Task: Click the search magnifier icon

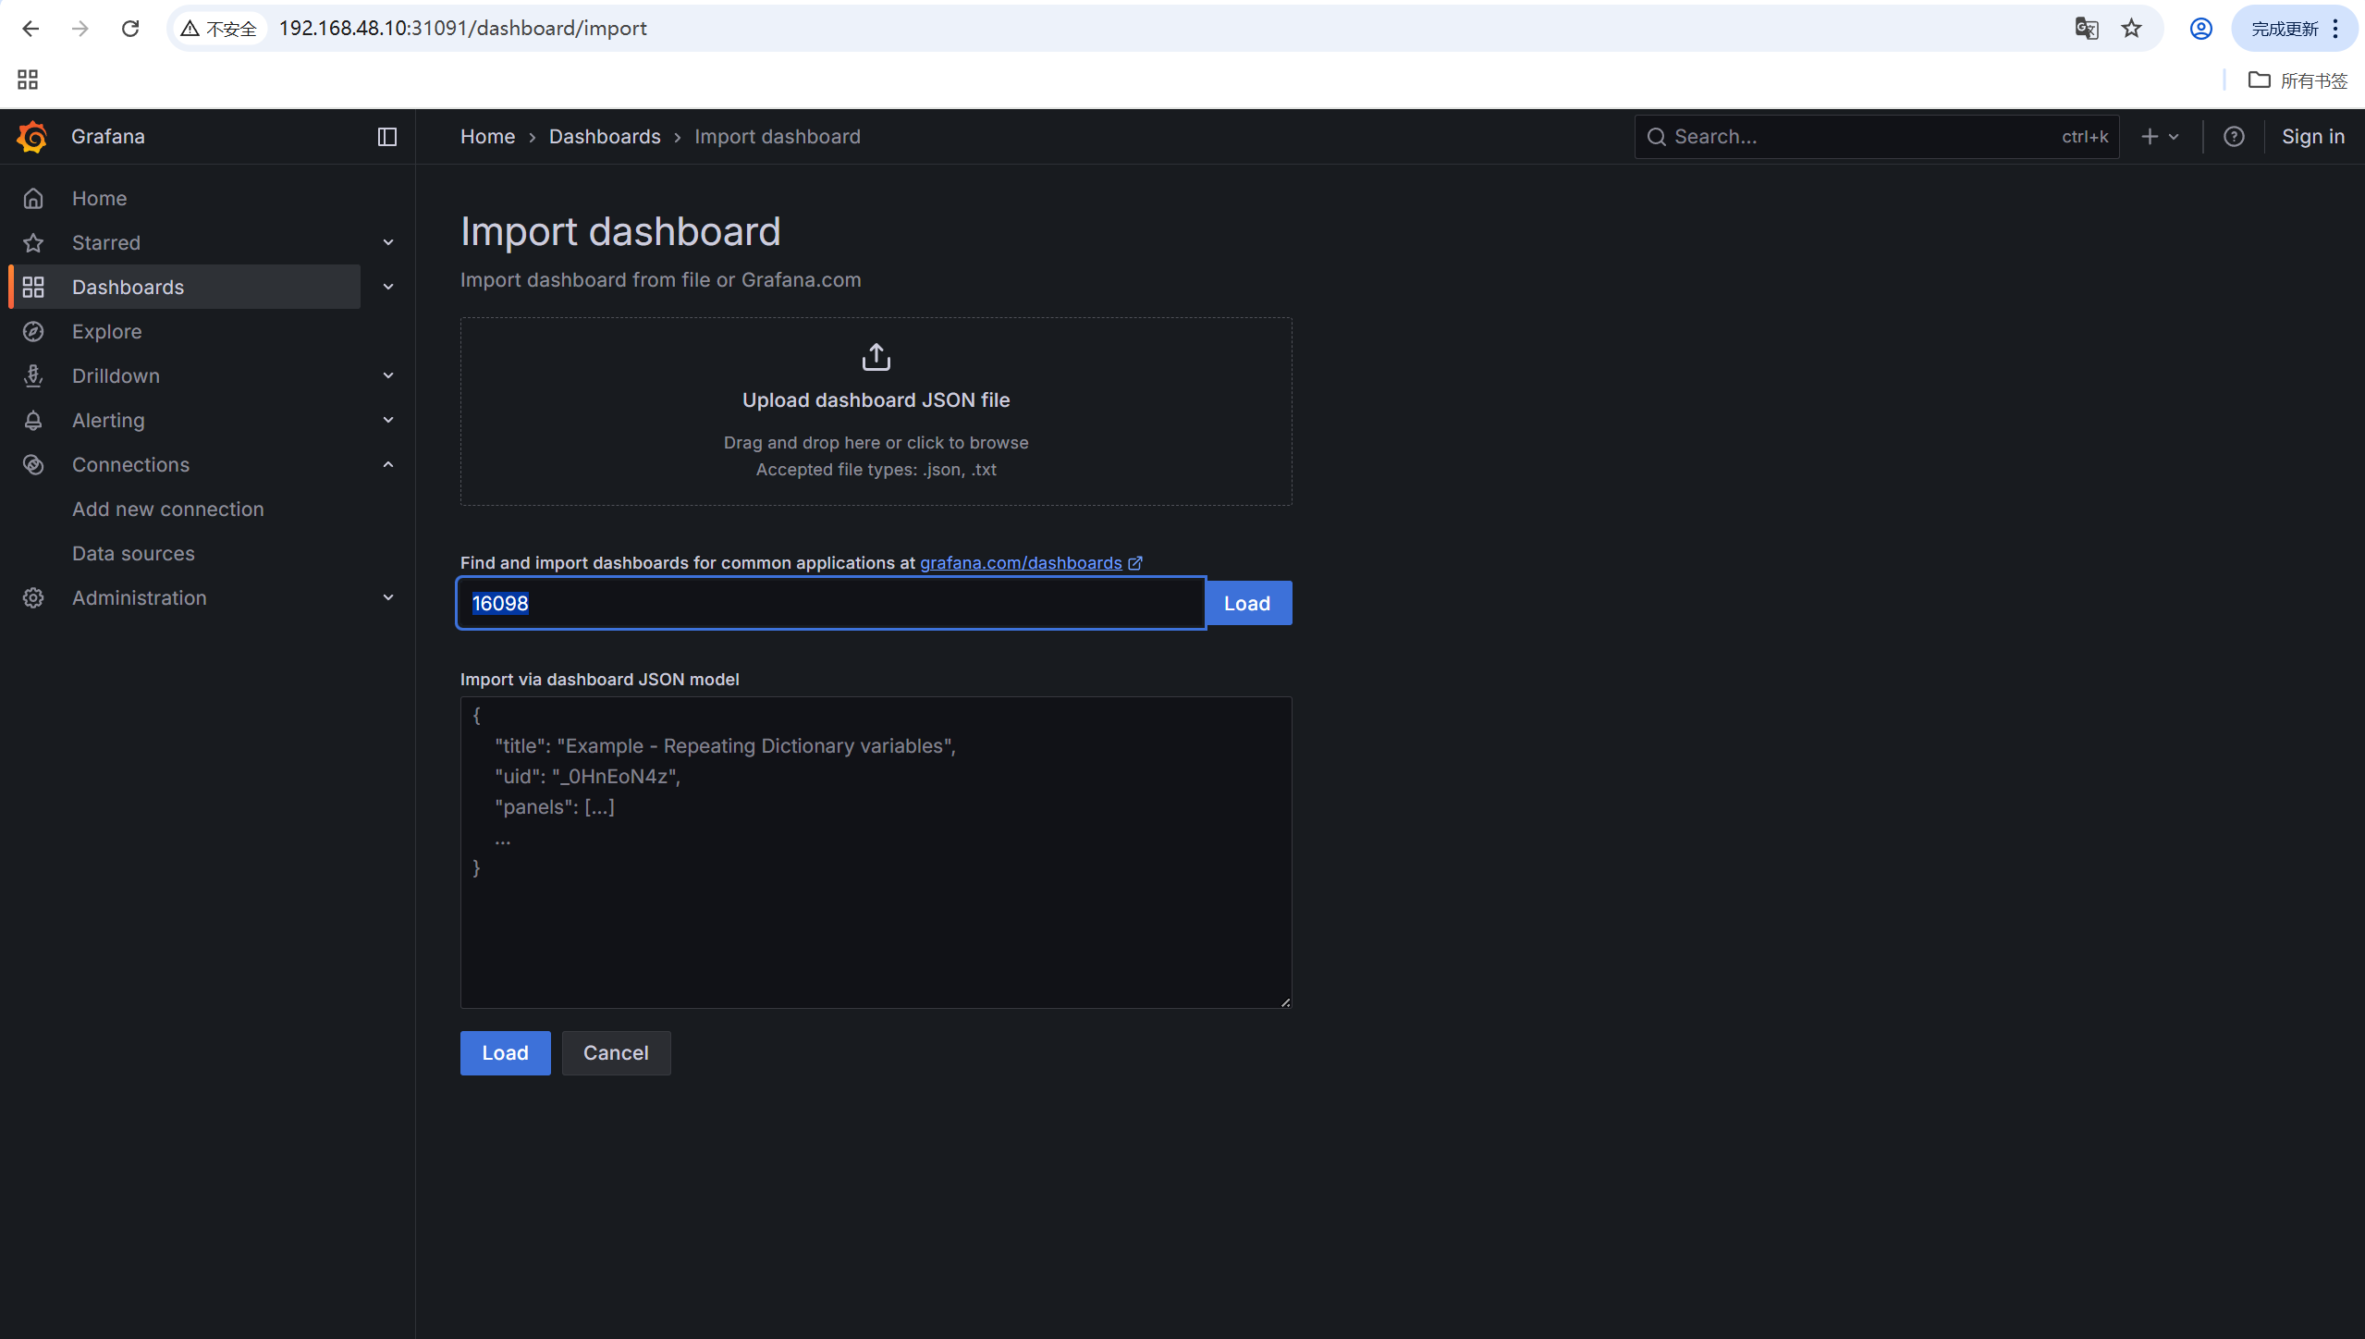Action: (x=1656, y=137)
